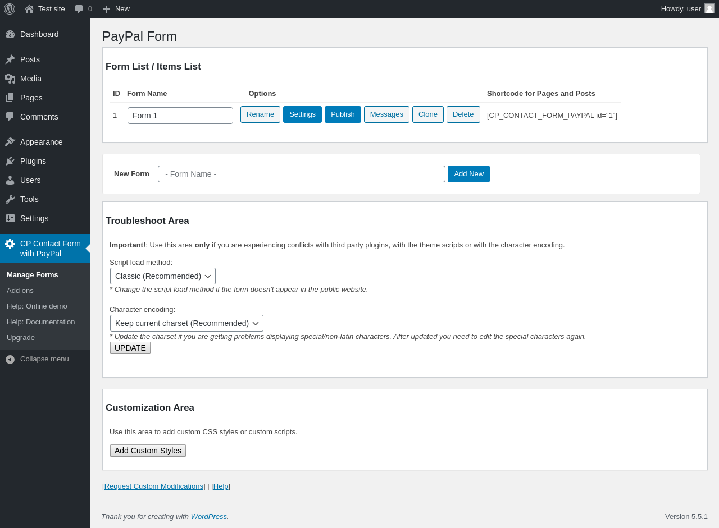Click the Pages icon in sidebar

10,98
